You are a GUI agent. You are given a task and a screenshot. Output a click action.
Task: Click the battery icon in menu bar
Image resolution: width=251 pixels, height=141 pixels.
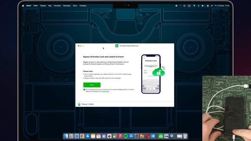203,5
